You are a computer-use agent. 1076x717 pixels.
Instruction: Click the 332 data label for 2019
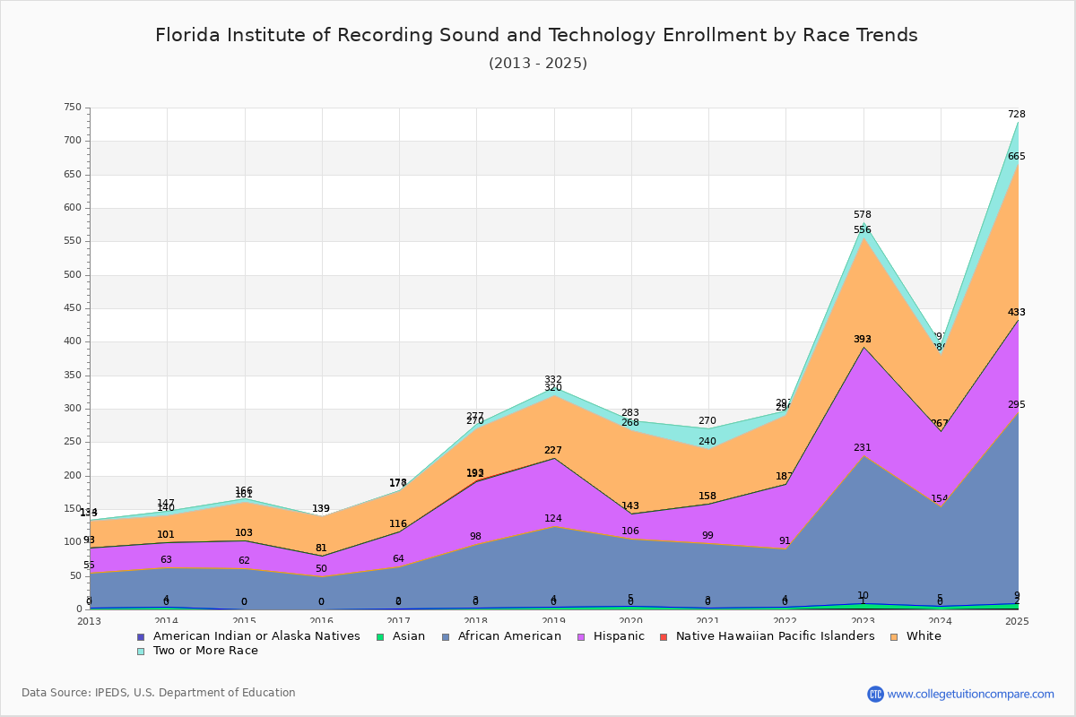(552, 379)
